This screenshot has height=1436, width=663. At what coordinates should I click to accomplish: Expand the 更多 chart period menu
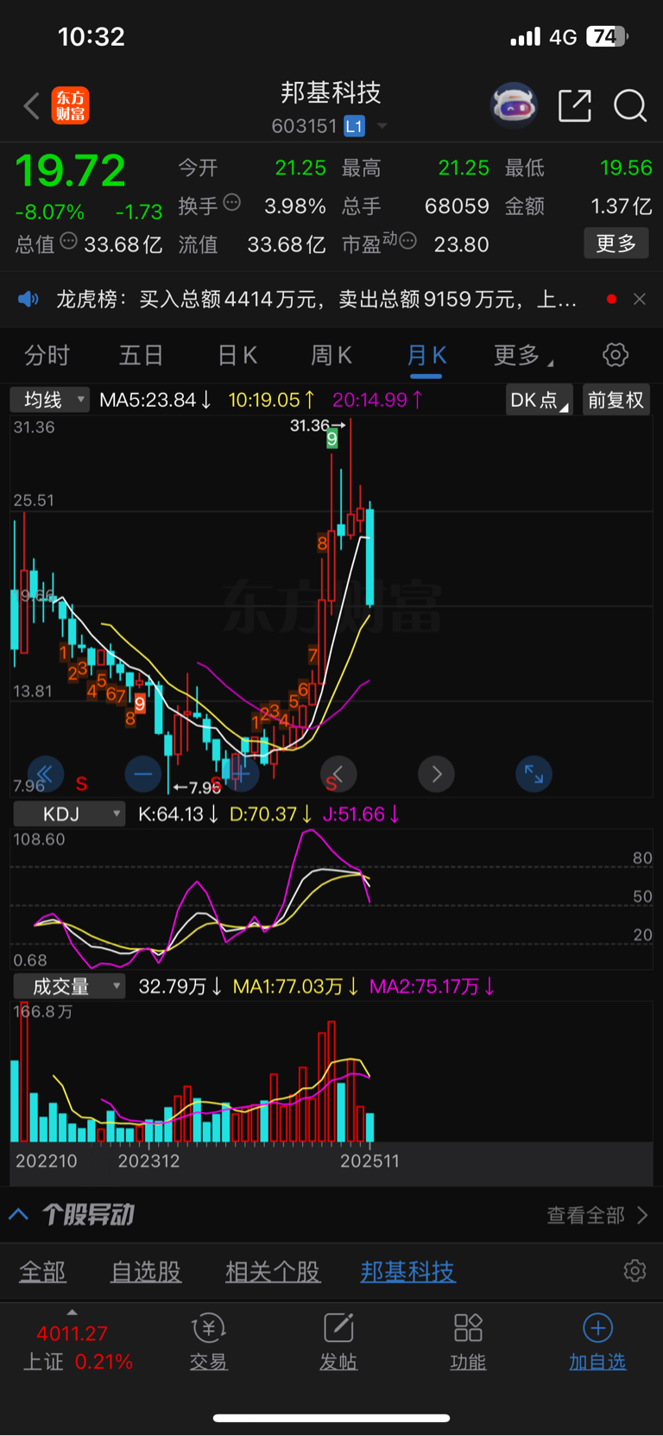[523, 355]
